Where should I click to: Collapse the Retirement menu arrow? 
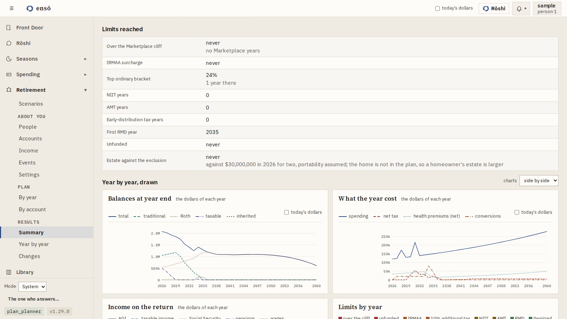coord(85,90)
